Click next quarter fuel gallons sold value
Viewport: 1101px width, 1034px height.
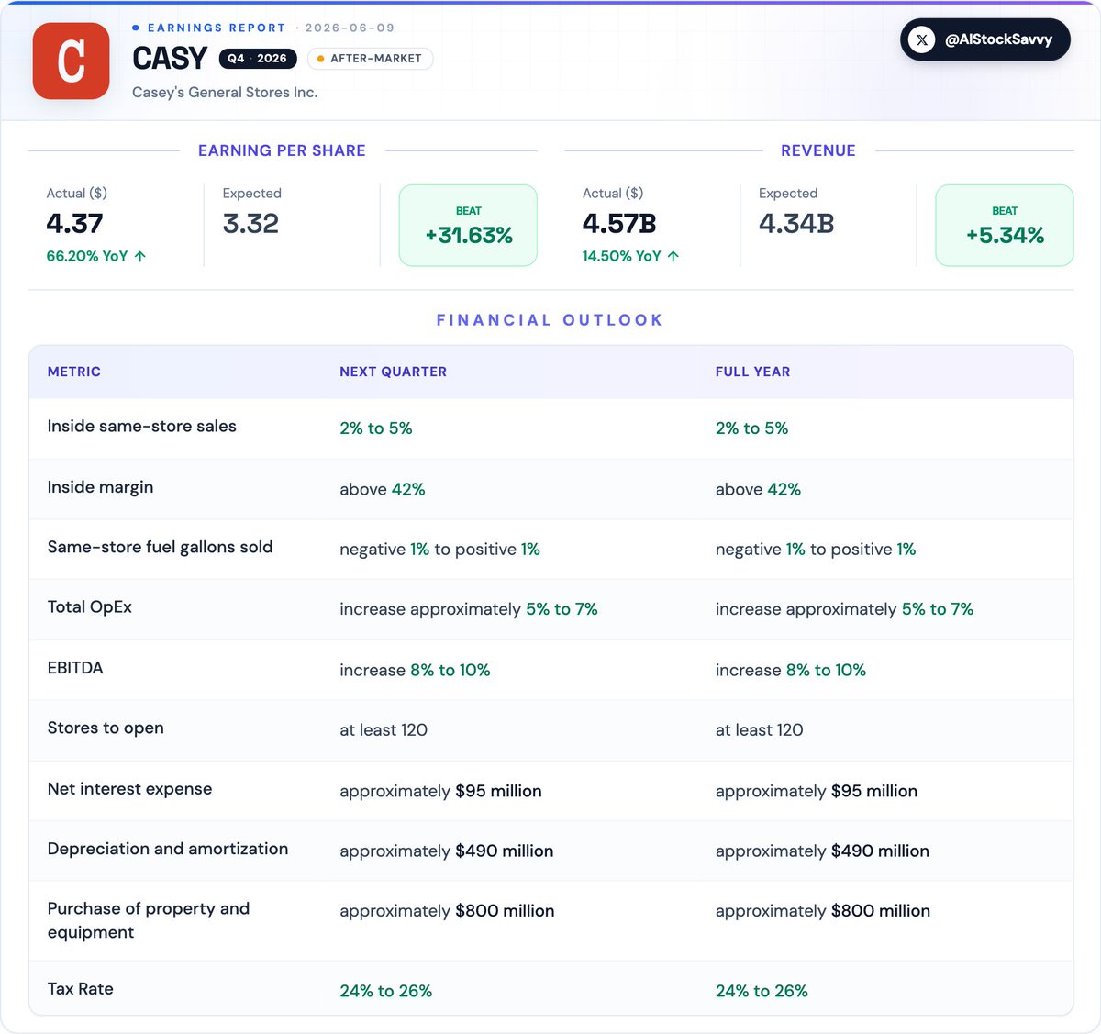440,549
